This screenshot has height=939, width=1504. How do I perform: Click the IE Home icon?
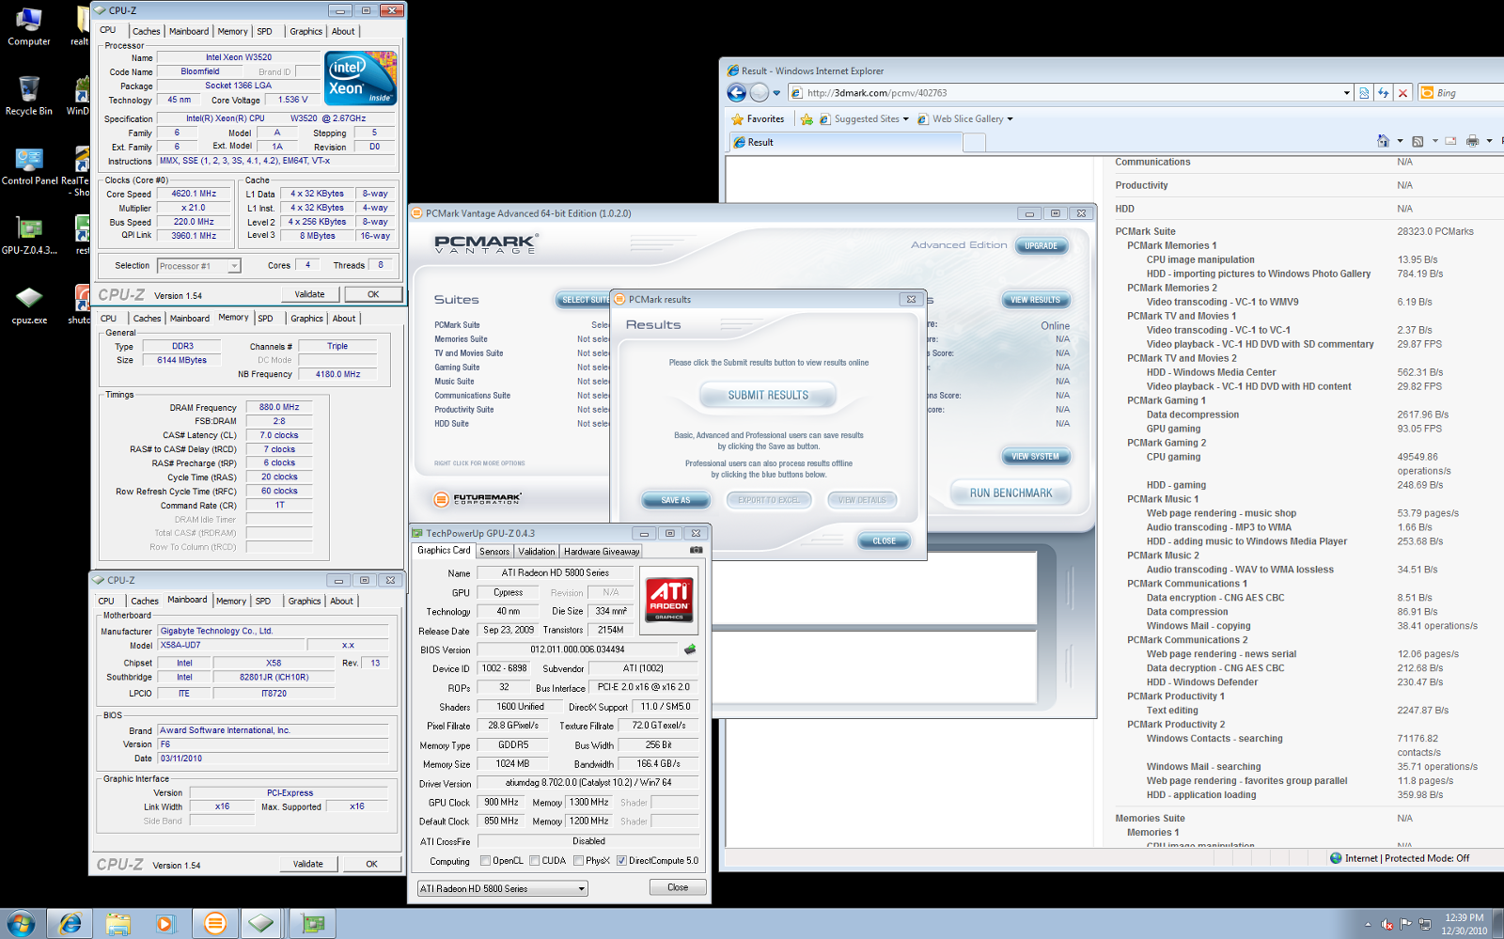coord(1383,141)
